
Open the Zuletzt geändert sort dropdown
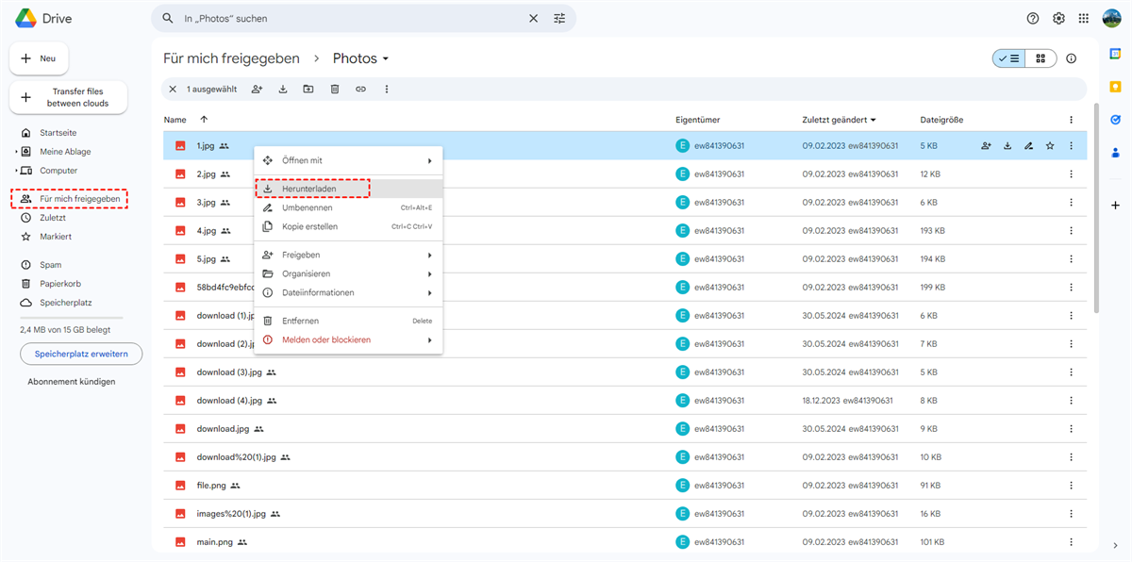click(873, 121)
